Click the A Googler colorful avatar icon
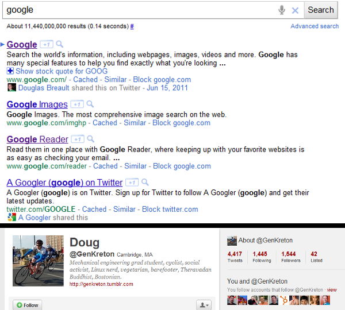 [11, 217]
